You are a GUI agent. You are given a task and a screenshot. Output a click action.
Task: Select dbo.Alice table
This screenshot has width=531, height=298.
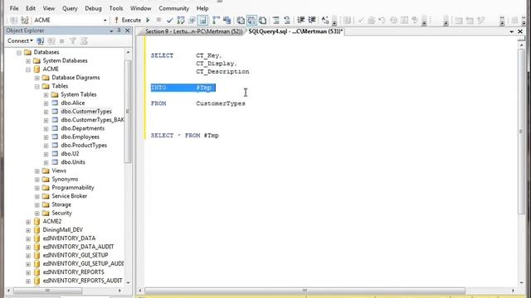[73, 103]
